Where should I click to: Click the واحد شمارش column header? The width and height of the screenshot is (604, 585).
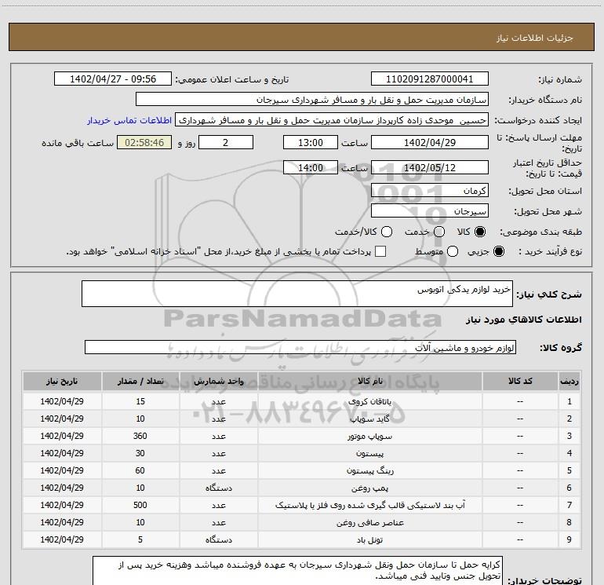pyautogui.click(x=218, y=381)
